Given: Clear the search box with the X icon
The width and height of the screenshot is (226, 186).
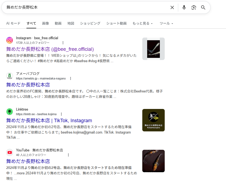Looking at the screenshot, I should tap(172, 8).
